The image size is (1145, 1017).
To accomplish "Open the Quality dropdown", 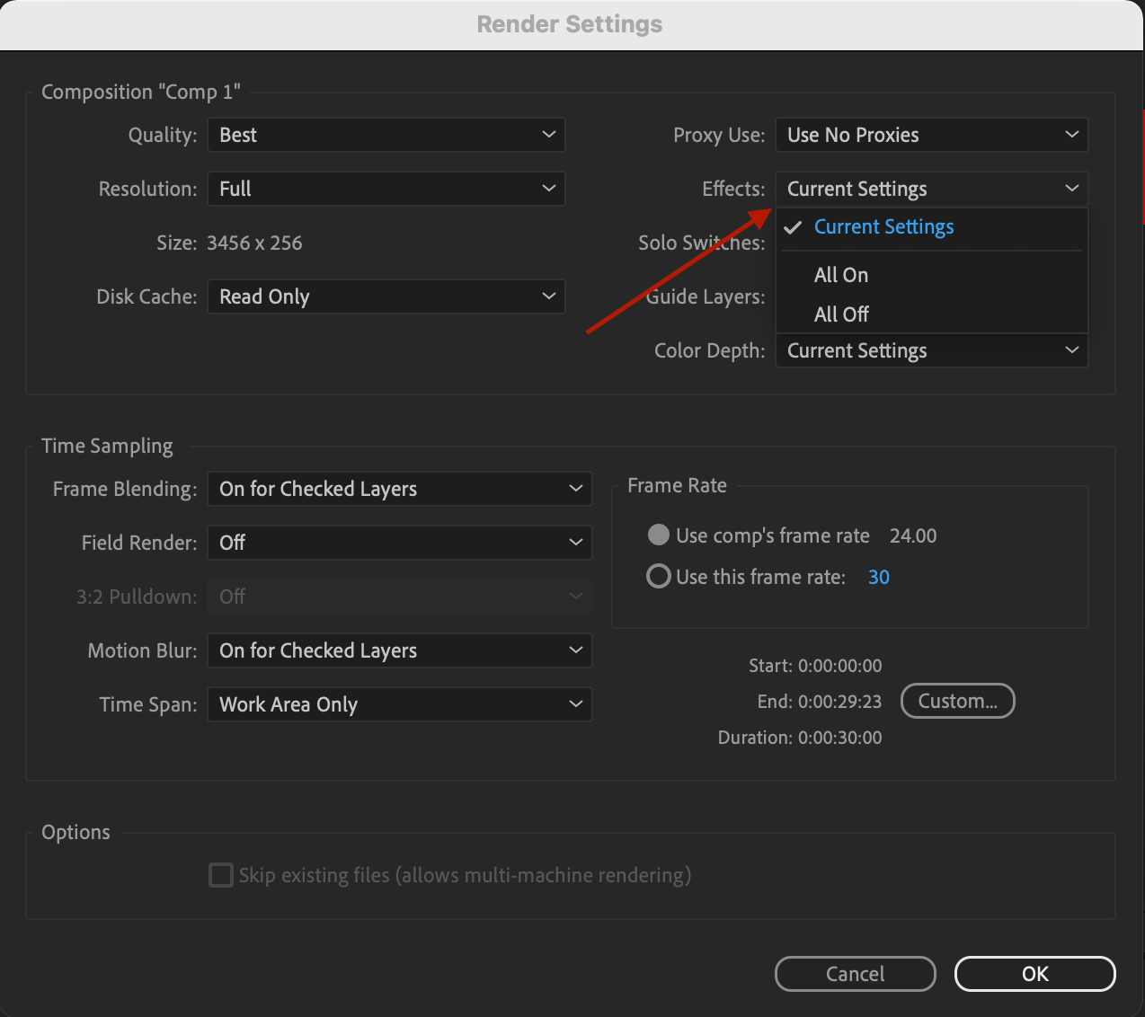I will pos(386,135).
